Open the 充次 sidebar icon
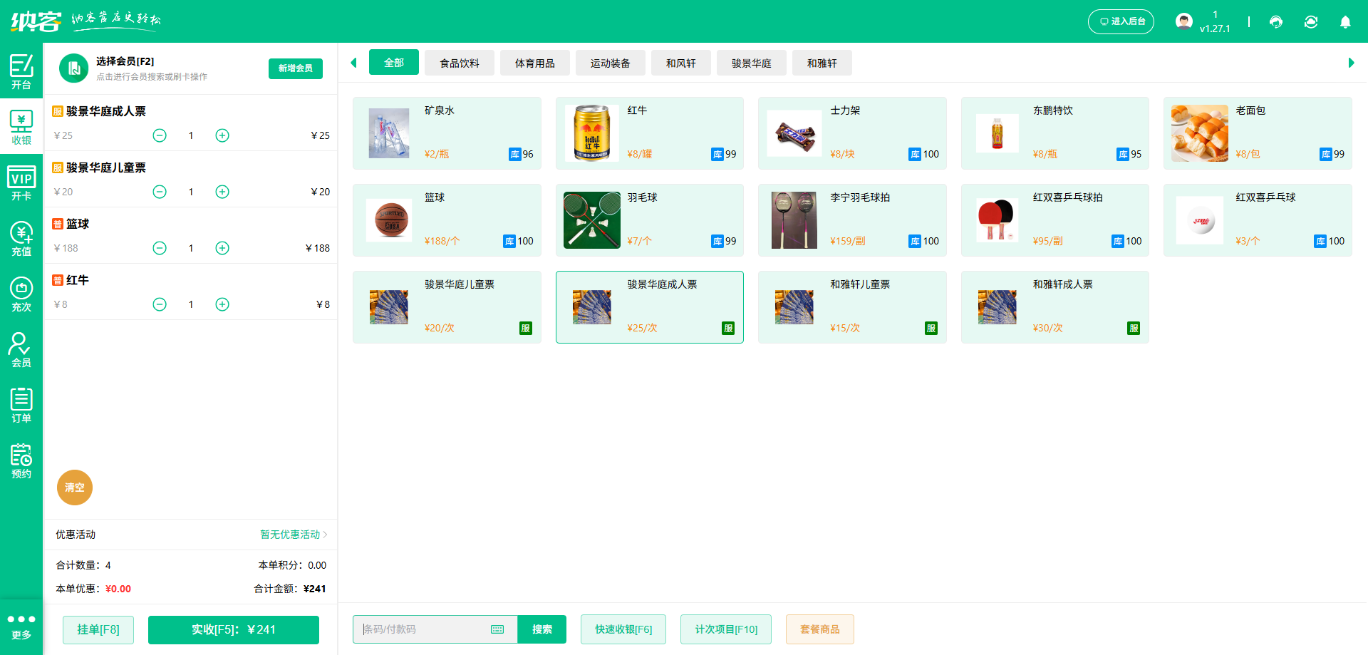The height and width of the screenshot is (655, 1368). click(x=21, y=294)
